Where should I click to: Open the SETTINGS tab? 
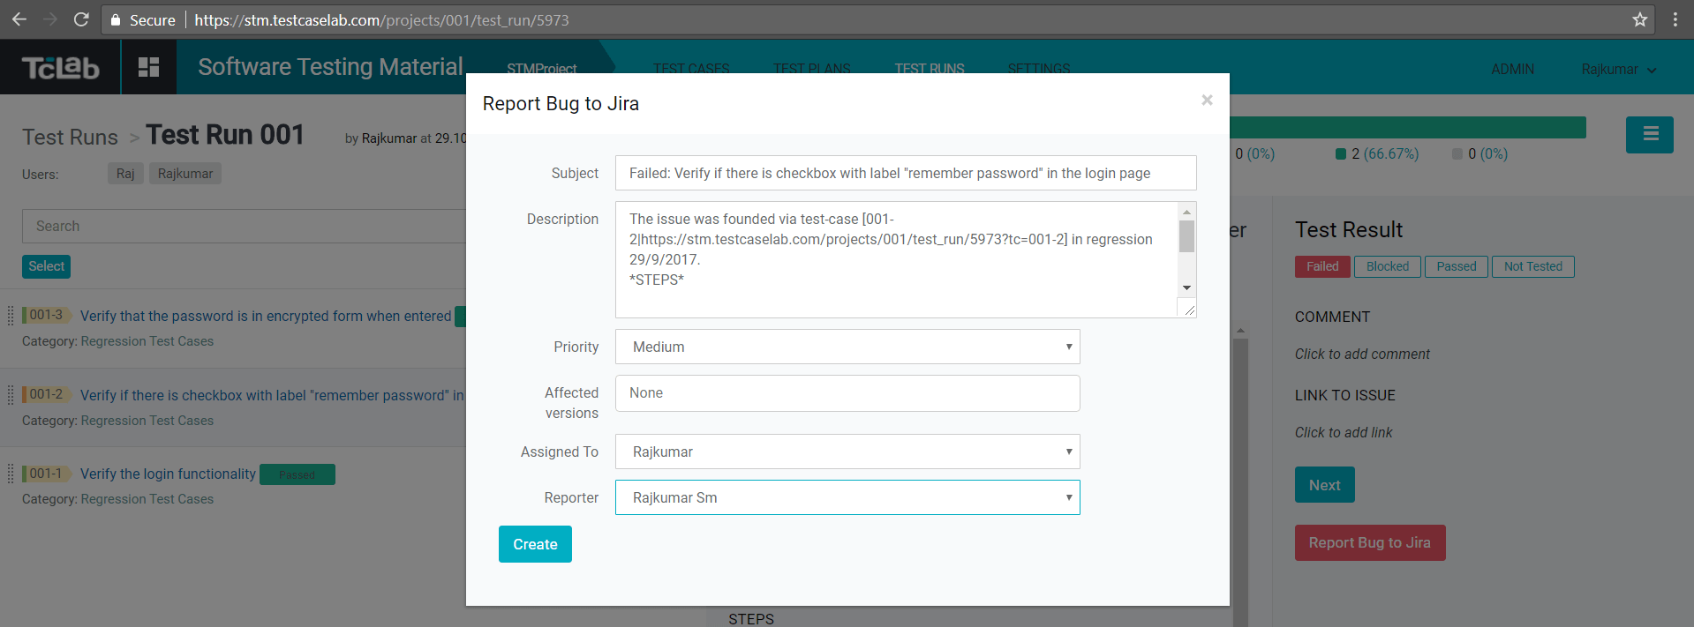click(x=1039, y=69)
